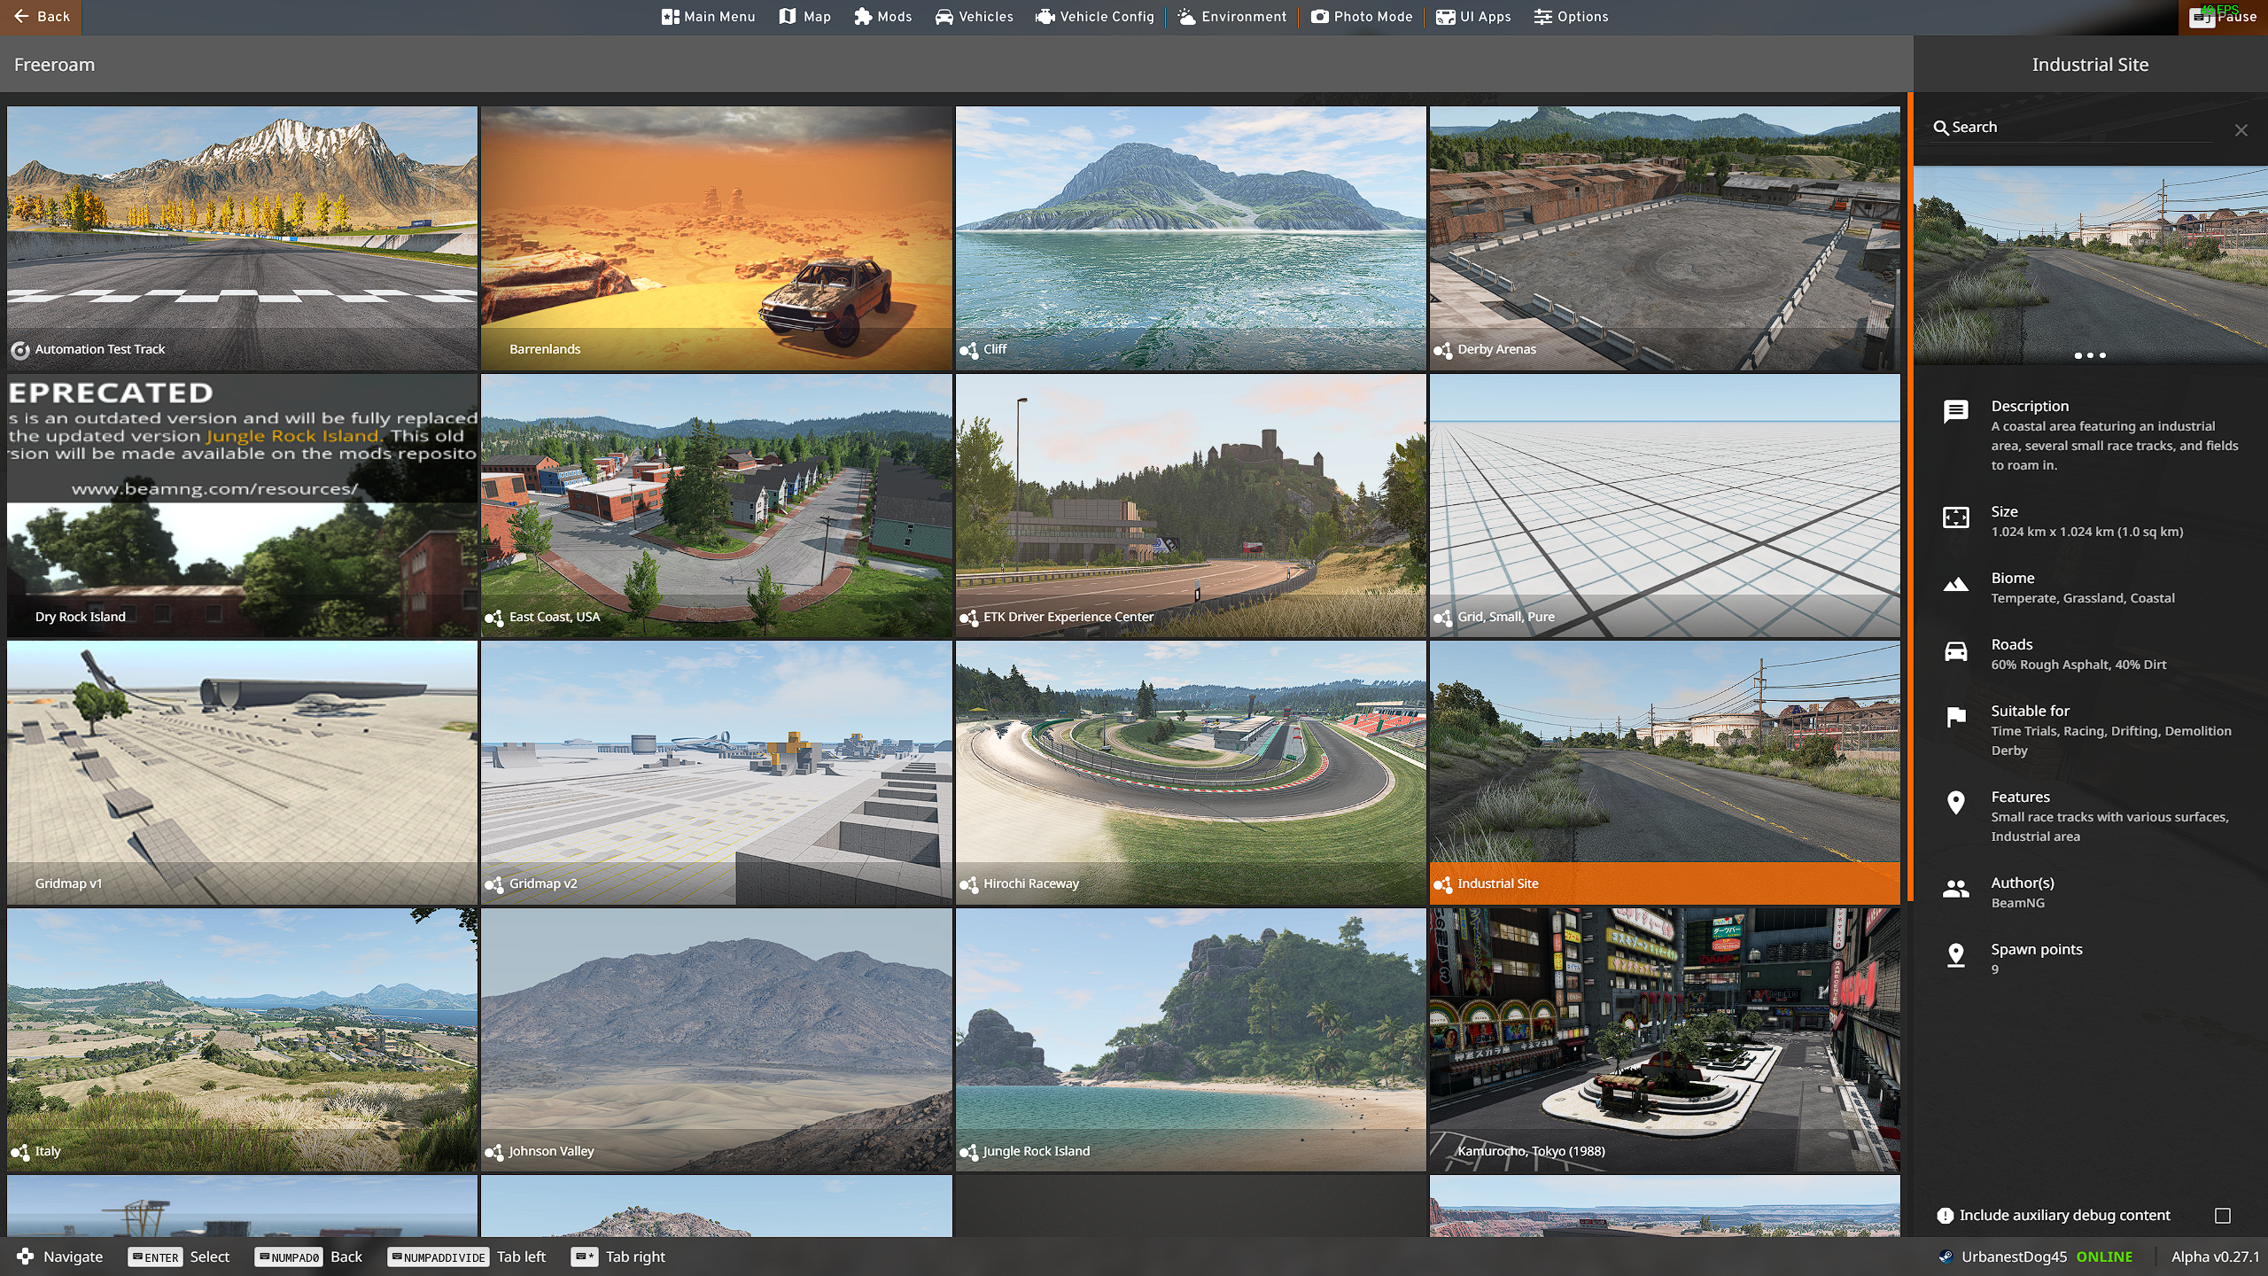Screen dimensions: 2268x1276
Task: Select the Italy level
Action: pyautogui.click(x=242, y=1040)
